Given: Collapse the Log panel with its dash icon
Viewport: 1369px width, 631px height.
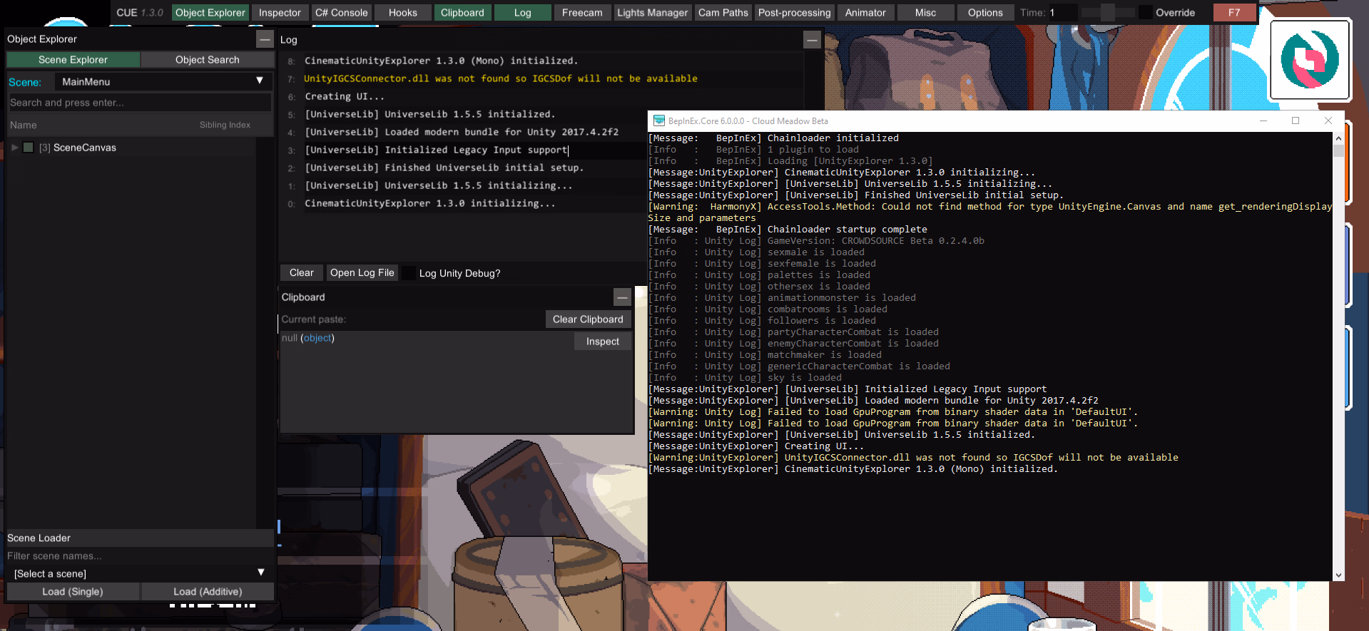Looking at the screenshot, I should tap(811, 40).
